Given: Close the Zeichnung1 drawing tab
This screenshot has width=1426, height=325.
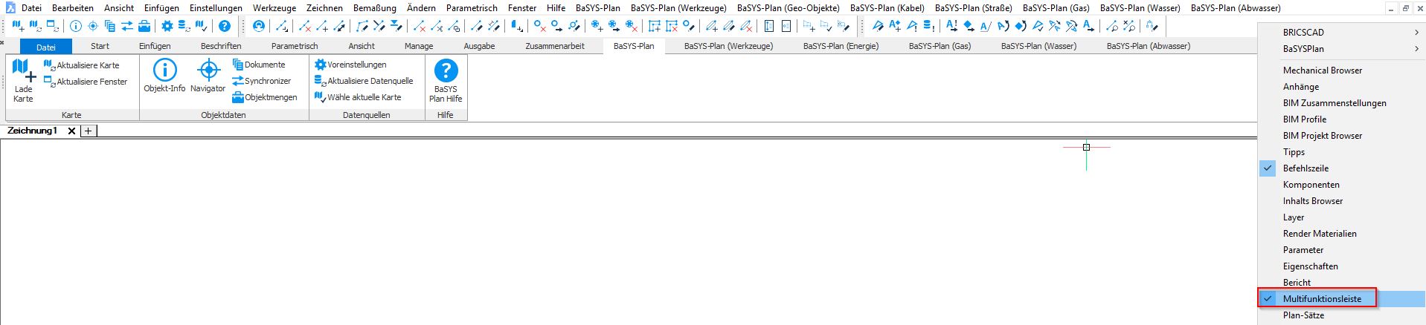Looking at the screenshot, I should click(71, 131).
